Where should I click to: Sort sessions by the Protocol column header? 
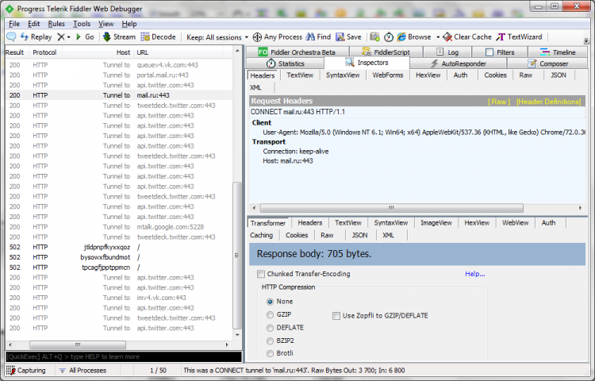(44, 52)
